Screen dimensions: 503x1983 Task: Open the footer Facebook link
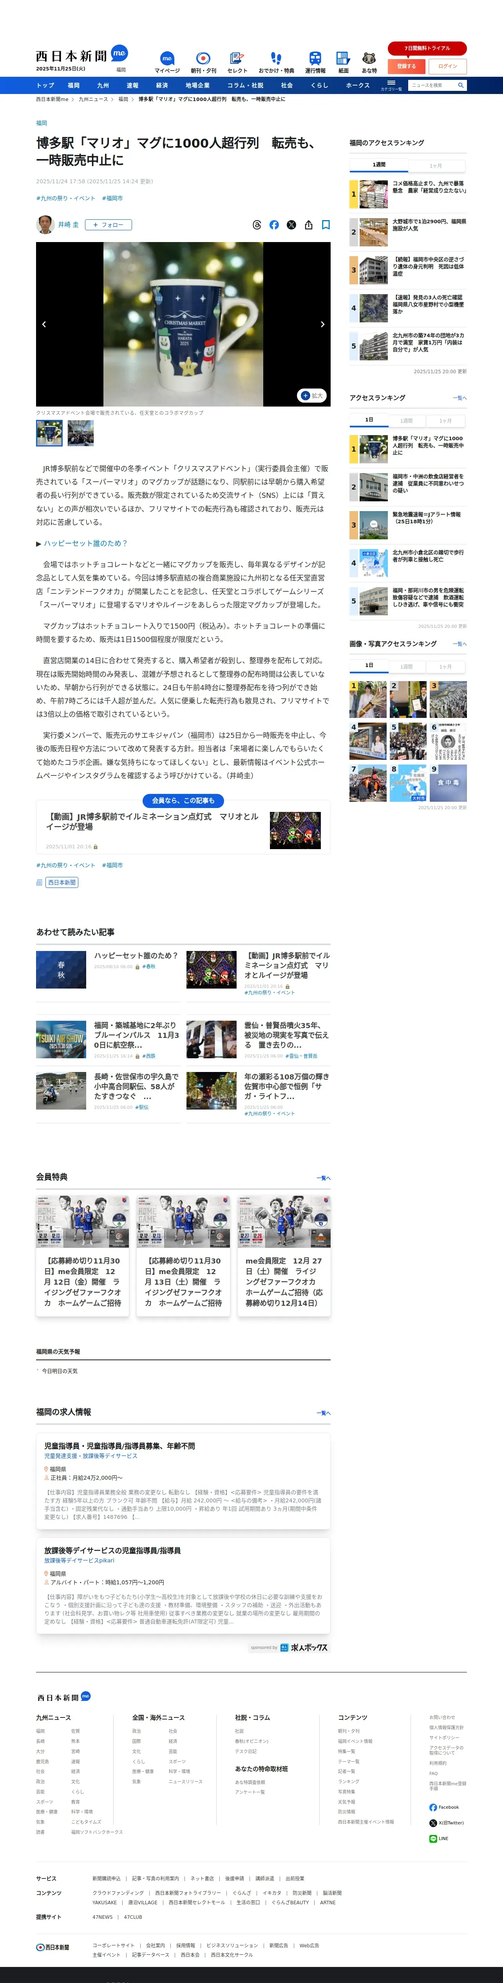444,1807
